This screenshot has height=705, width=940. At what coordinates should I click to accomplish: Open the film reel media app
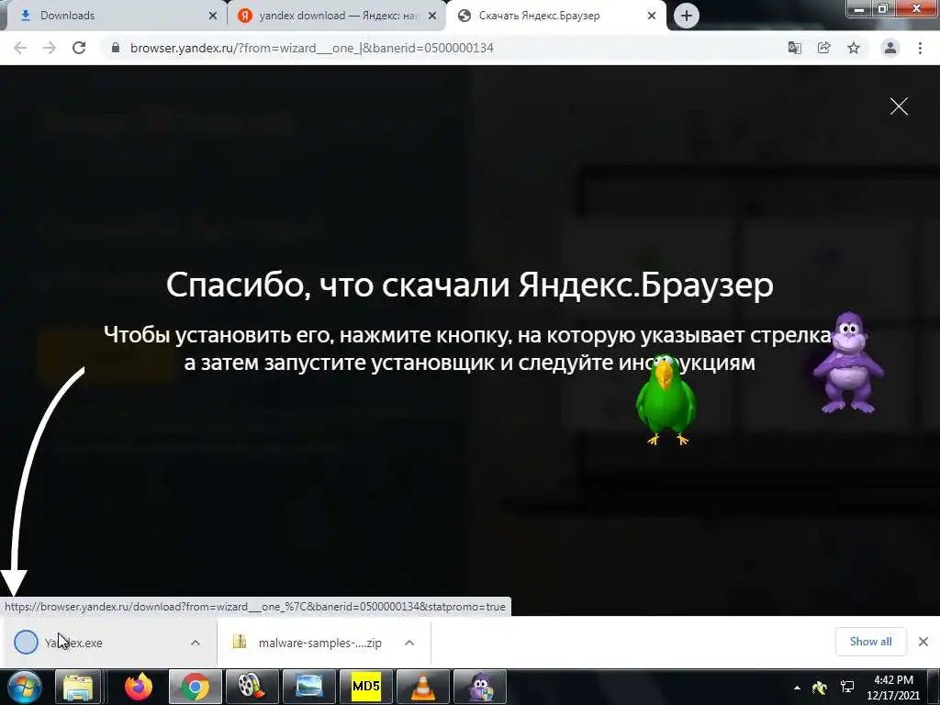(252, 687)
